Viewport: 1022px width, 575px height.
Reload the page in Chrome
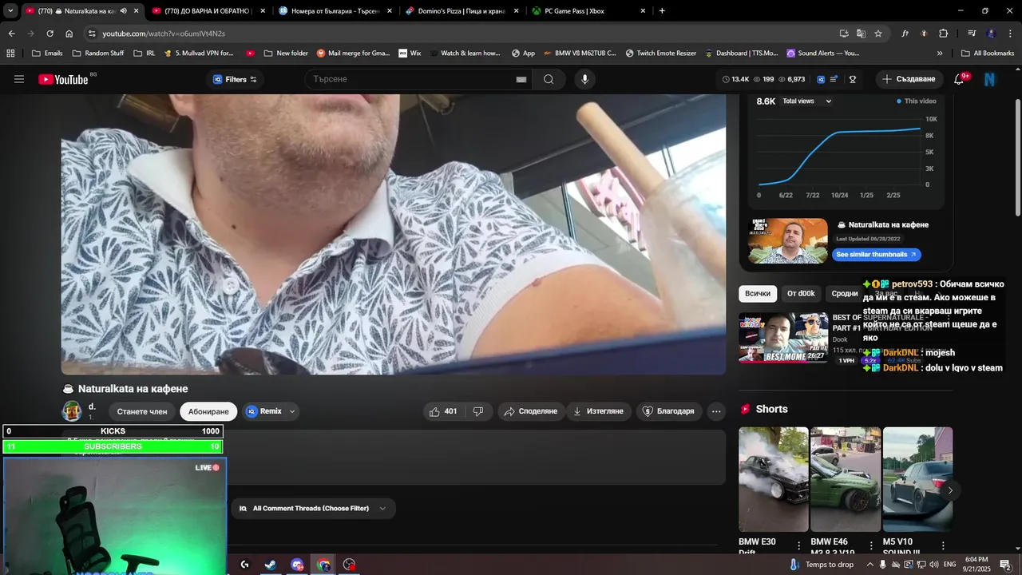[50, 34]
